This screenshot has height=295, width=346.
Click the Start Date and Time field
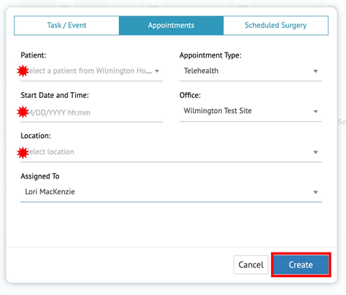[x=92, y=112]
